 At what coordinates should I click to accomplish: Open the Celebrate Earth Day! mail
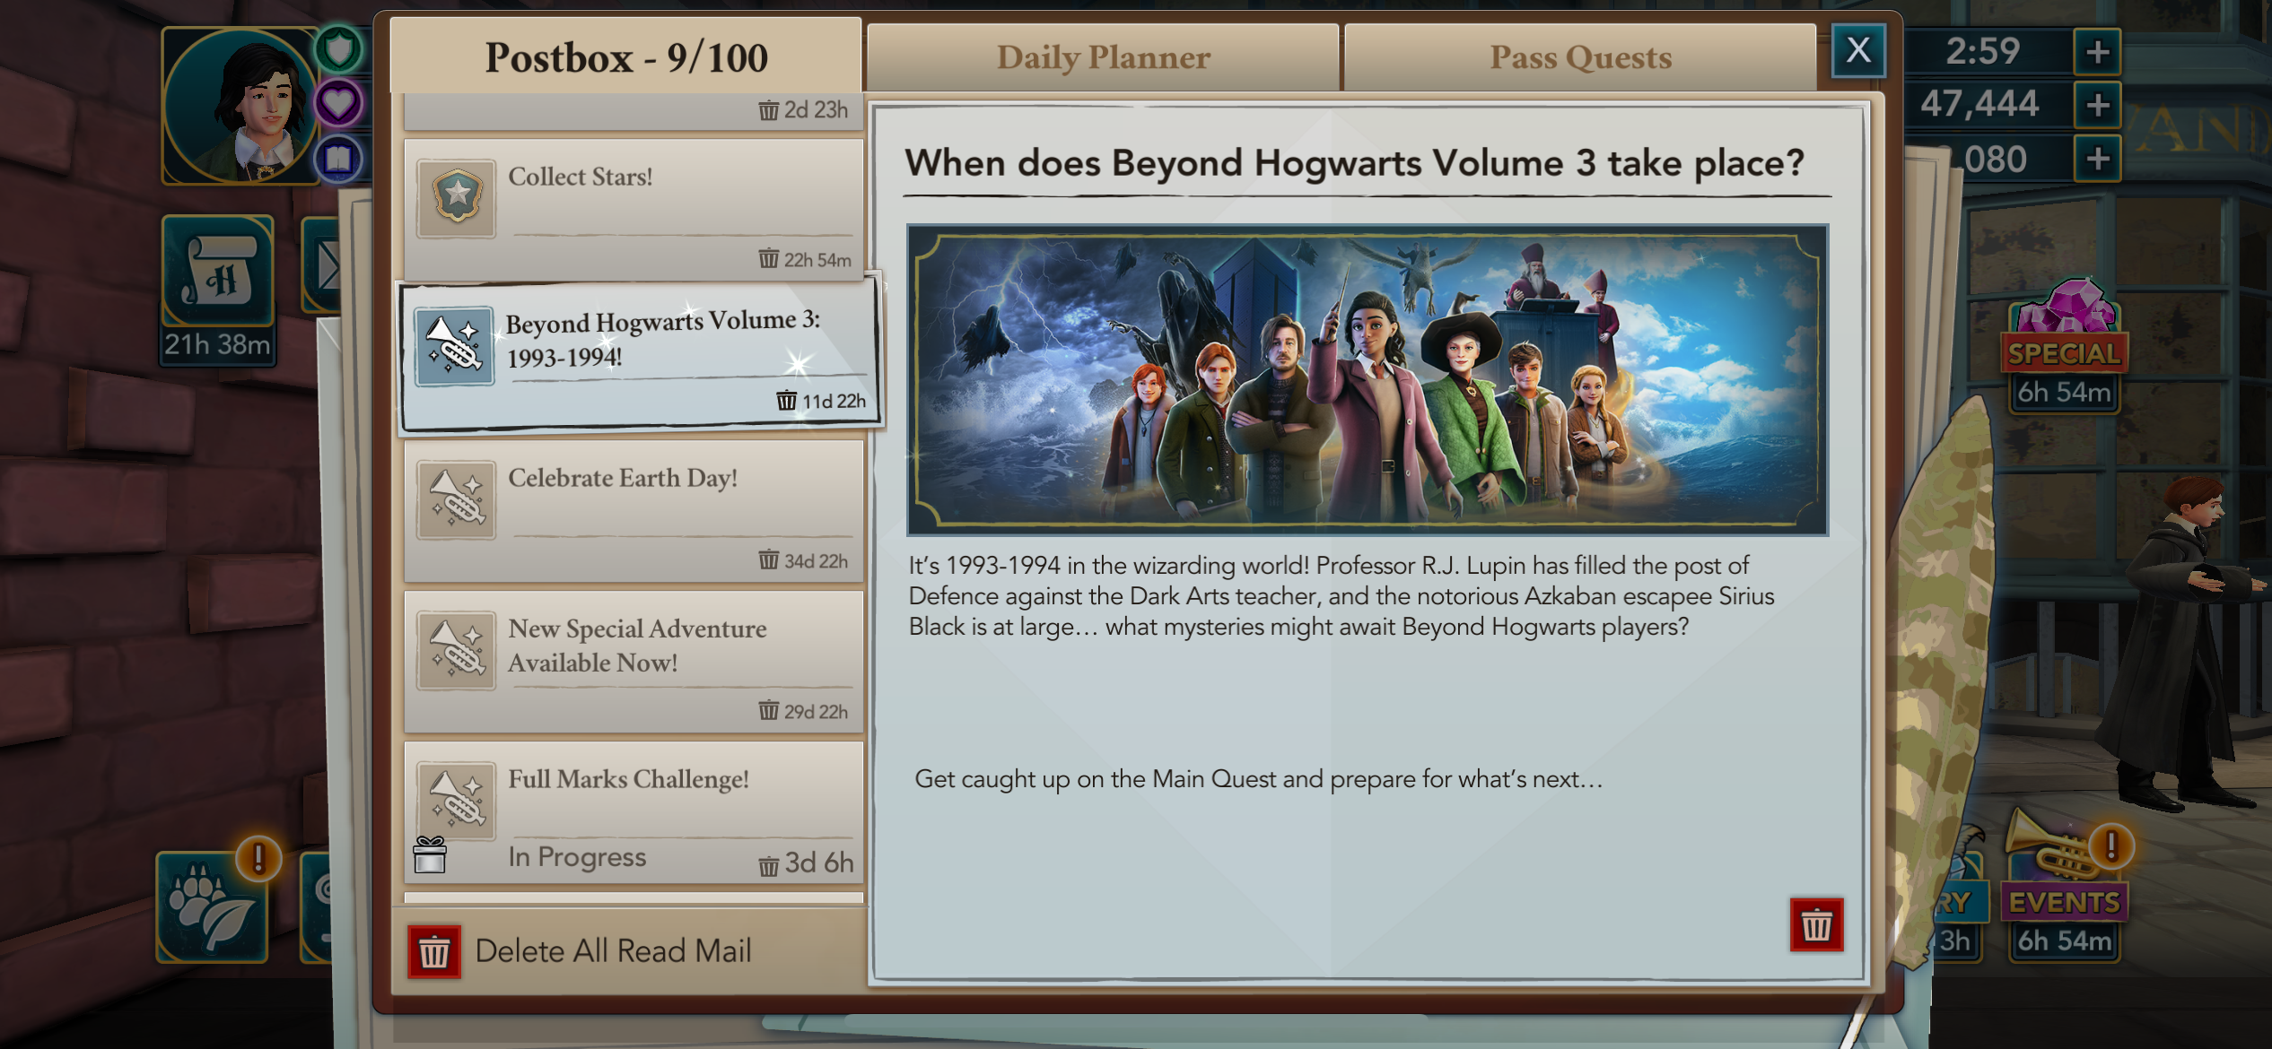[x=634, y=511]
